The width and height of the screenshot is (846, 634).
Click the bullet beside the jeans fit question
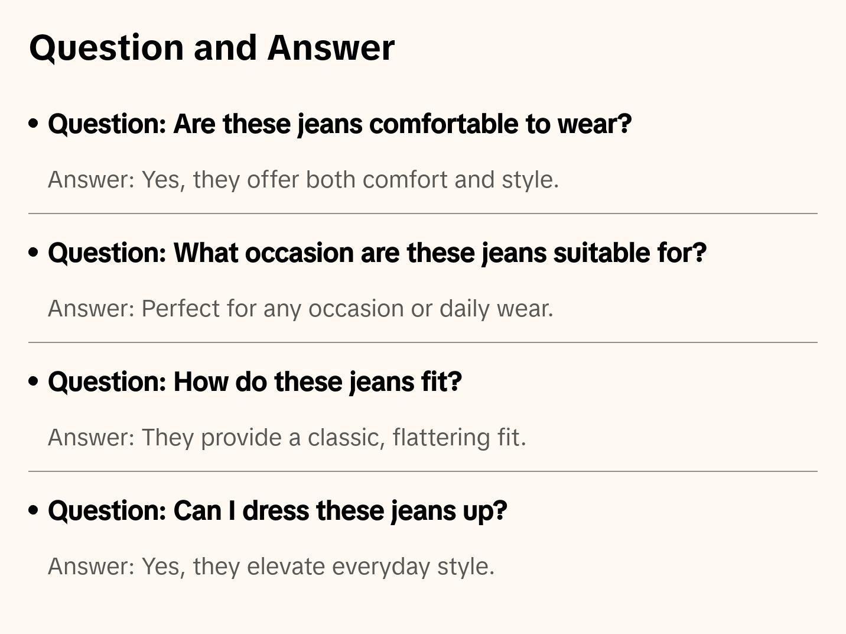pyautogui.click(x=34, y=381)
